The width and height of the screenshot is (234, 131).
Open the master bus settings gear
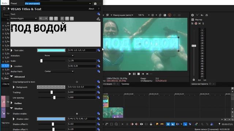tap(193, 15)
